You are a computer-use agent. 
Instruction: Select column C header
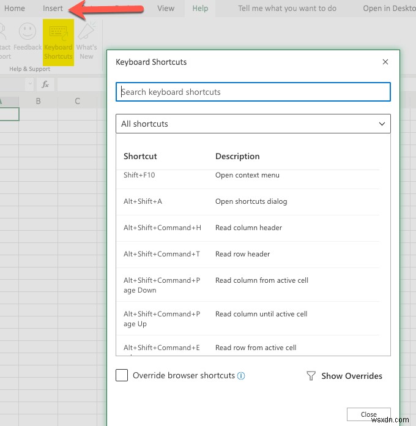click(x=78, y=101)
